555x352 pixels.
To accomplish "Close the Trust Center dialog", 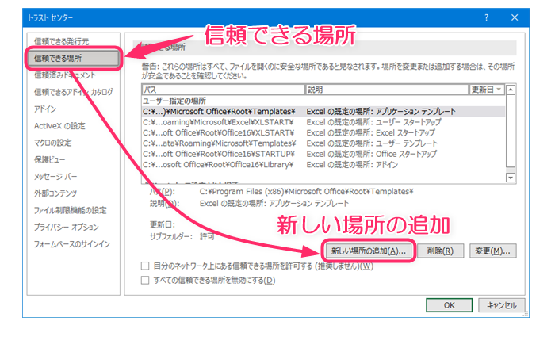I will [513, 17].
